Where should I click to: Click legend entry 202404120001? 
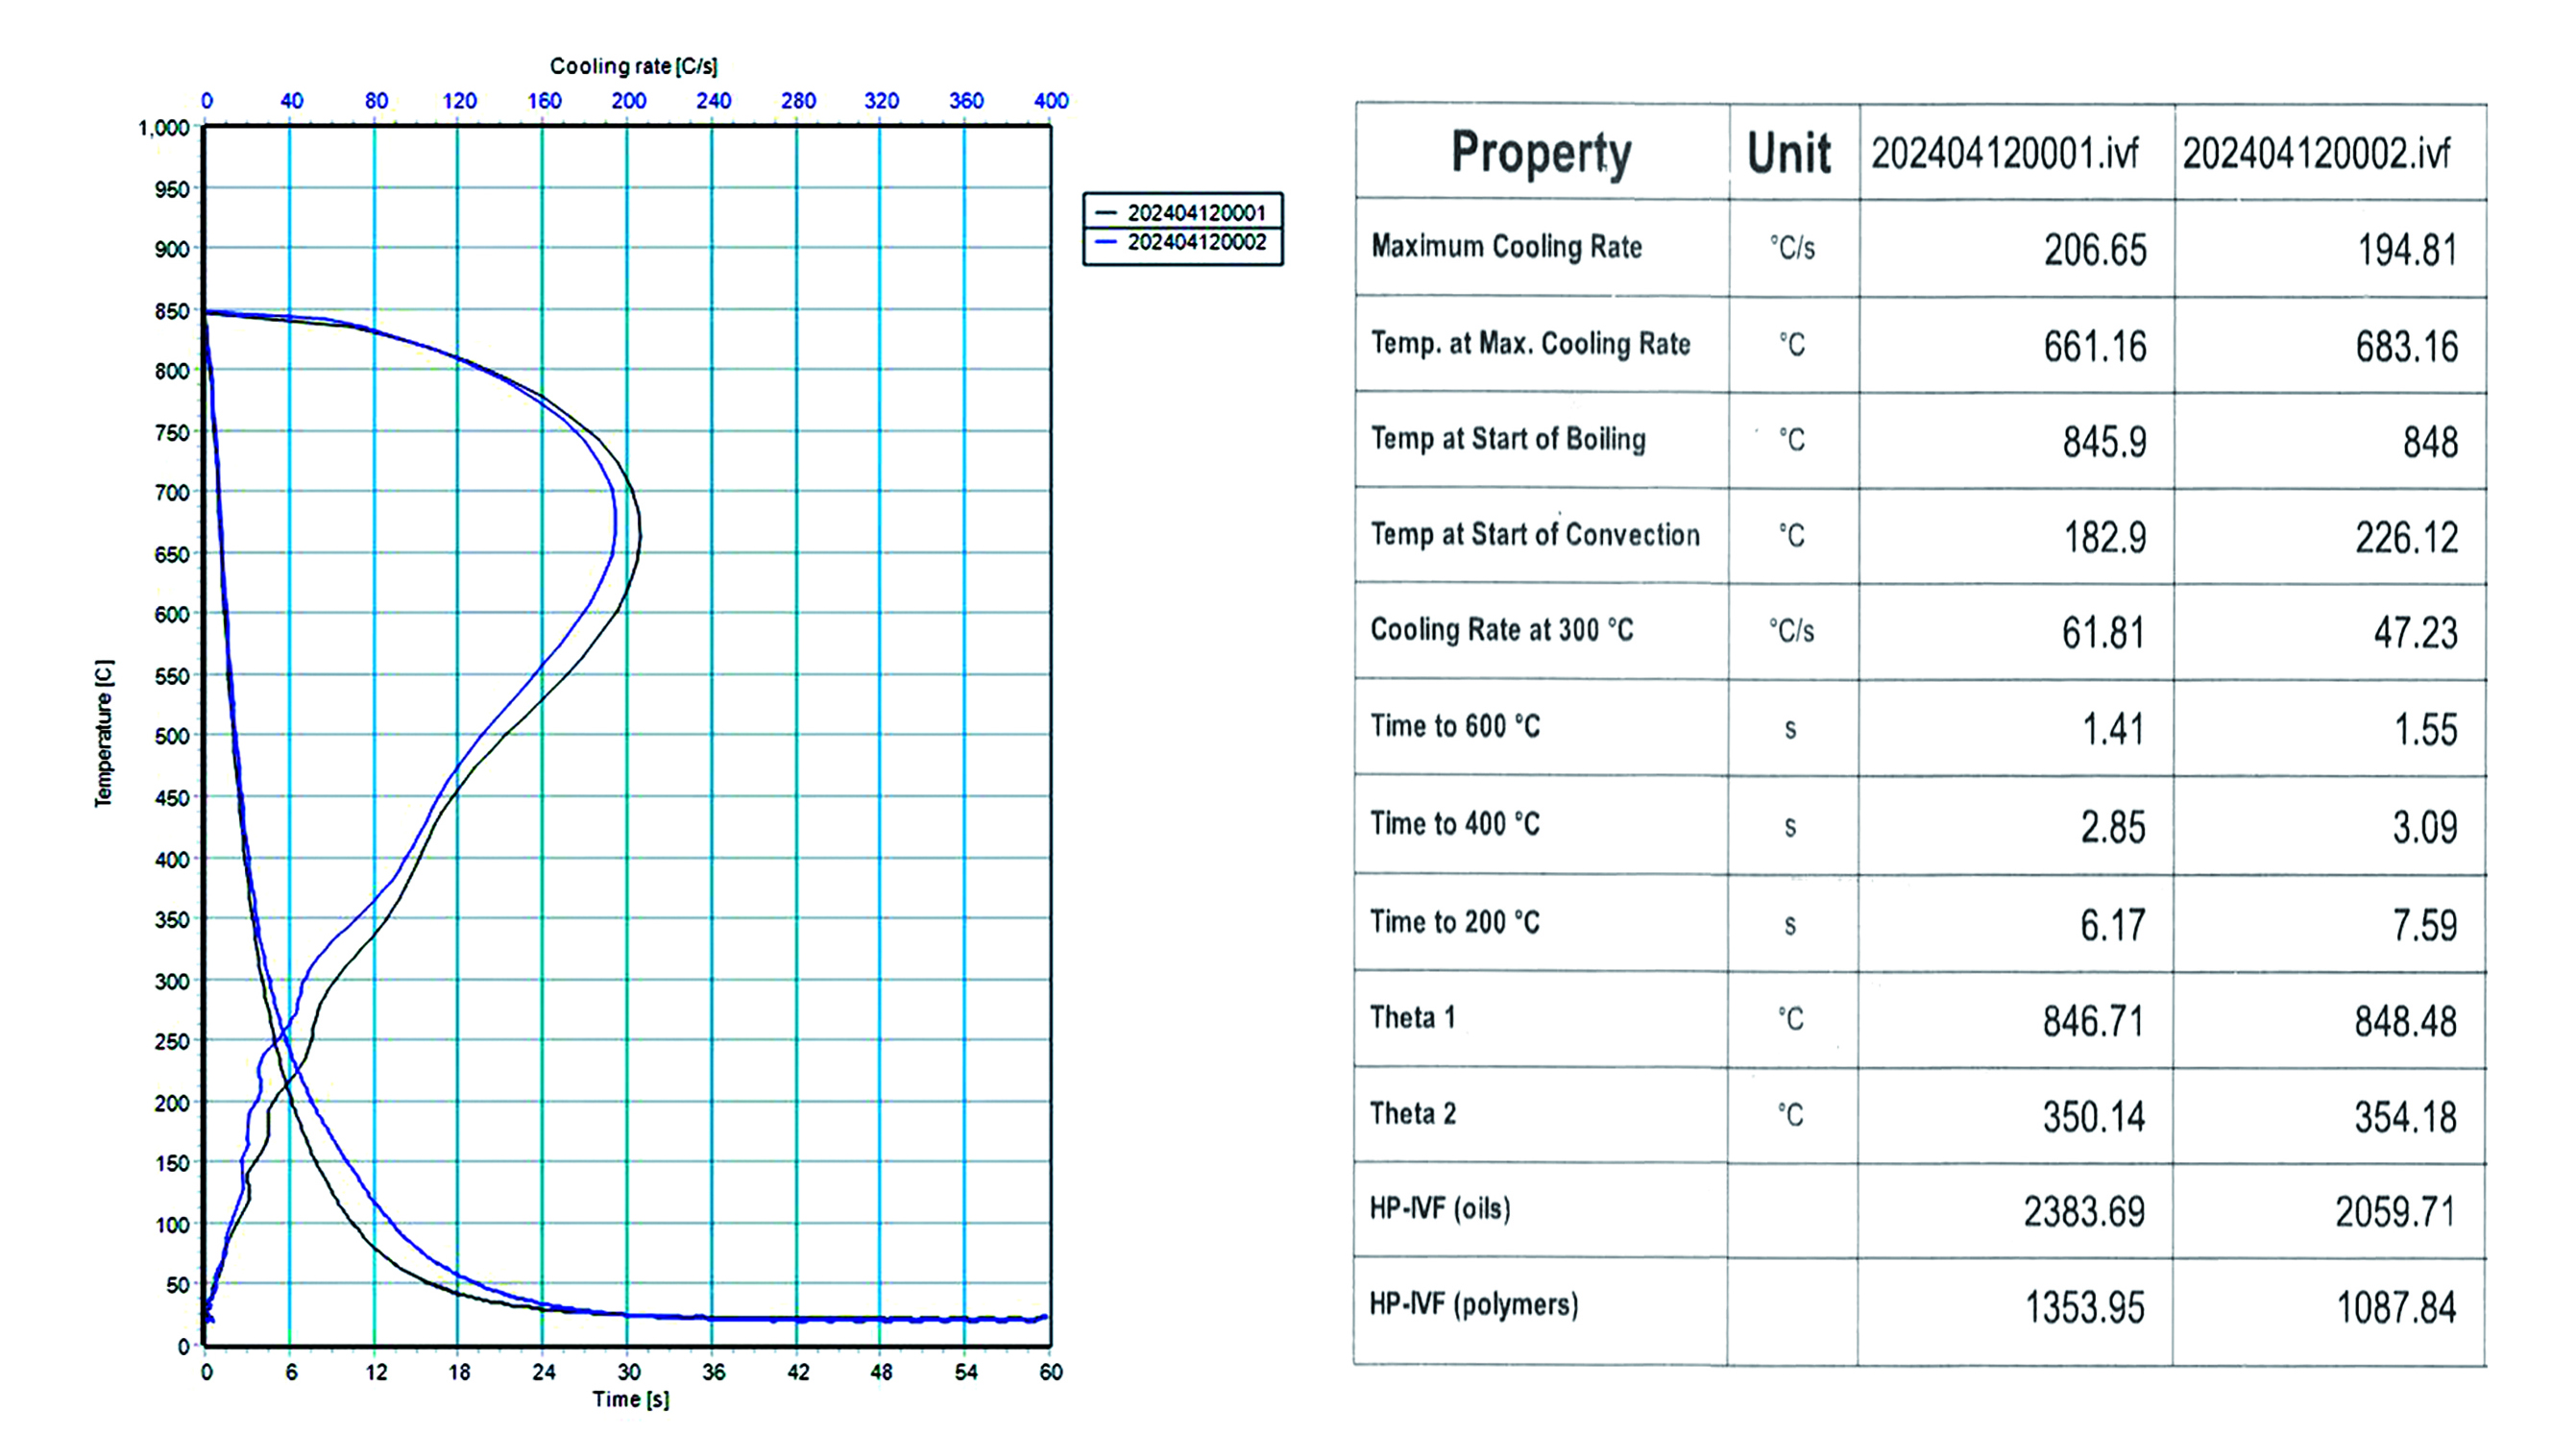click(1182, 213)
